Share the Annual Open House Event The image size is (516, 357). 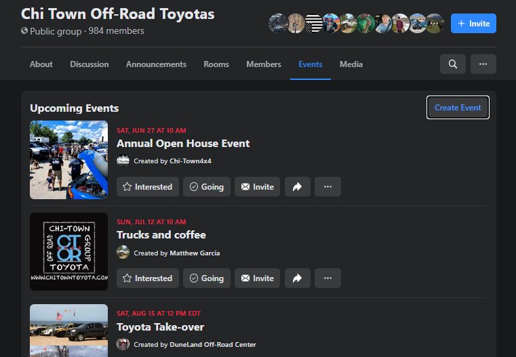pyautogui.click(x=297, y=187)
